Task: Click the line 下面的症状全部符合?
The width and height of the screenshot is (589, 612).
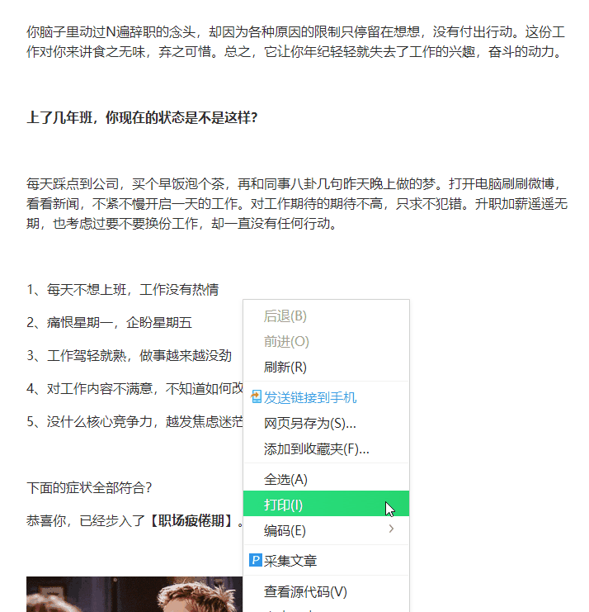Action: point(89,487)
